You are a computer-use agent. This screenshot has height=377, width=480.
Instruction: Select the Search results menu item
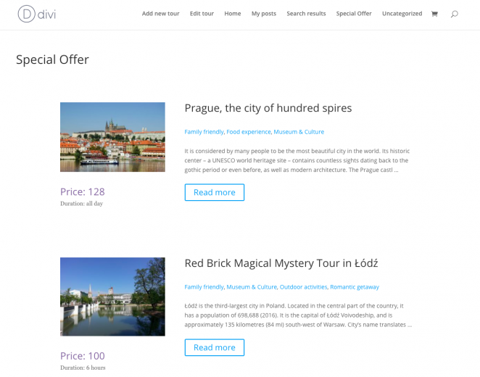tap(306, 14)
